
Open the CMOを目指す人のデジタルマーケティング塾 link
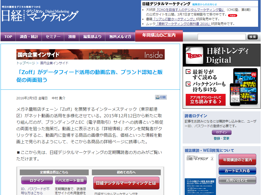(x=190, y=10)
